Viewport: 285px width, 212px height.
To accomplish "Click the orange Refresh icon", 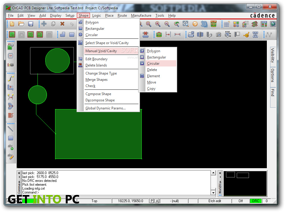I will click(x=195, y=24).
